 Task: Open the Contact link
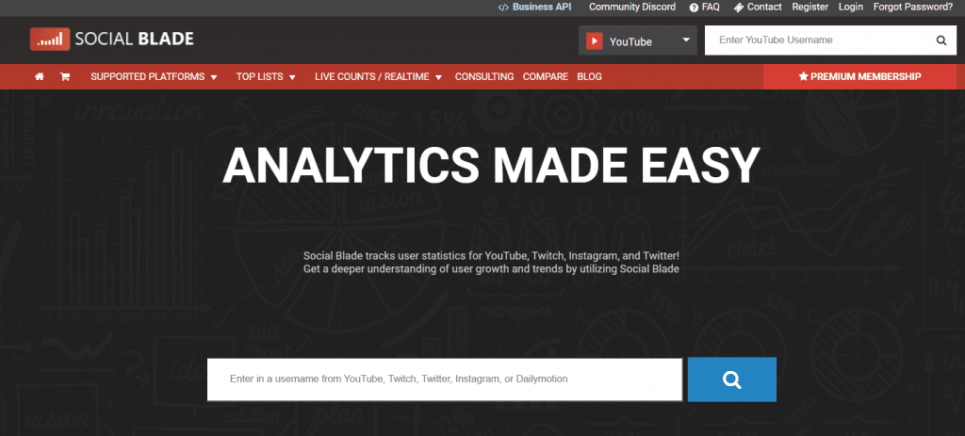tap(758, 8)
